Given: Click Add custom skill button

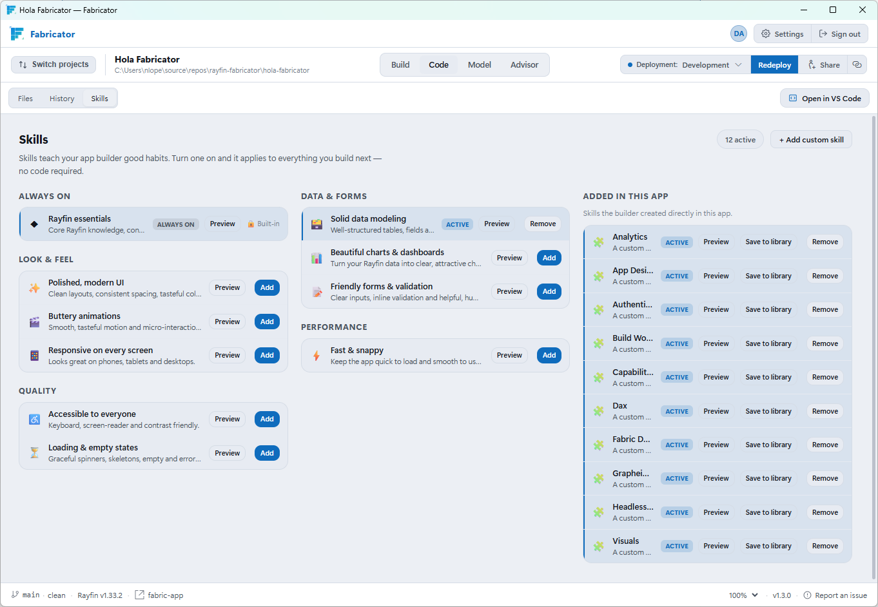Looking at the screenshot, I should pyautogui.click(x=811, y=140).
